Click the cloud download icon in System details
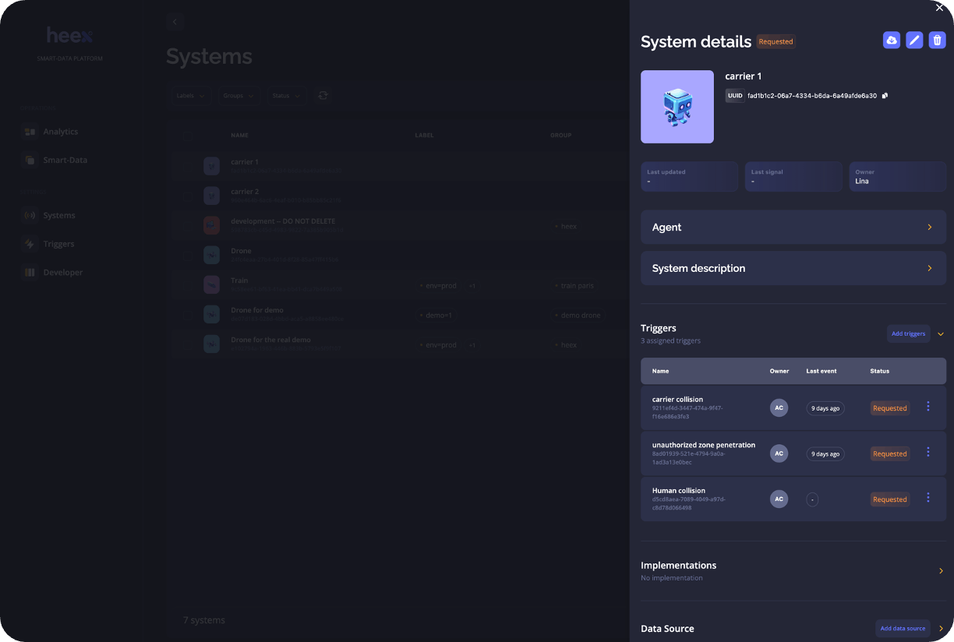Viewport: 954px width, 642px height. coord(891,40)
